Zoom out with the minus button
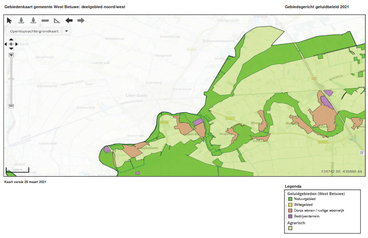Viewport: 368px width, 238px height. pyautogui.click(x=11, y=106)
